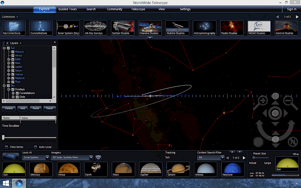Uncheck the Venus layer checkbox
The height and width of the screenshot is (188, 301).
(13, 56)
